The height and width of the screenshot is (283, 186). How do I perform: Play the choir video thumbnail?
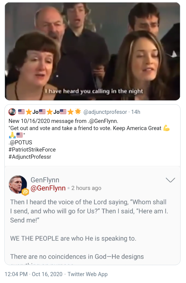[92, 51]
